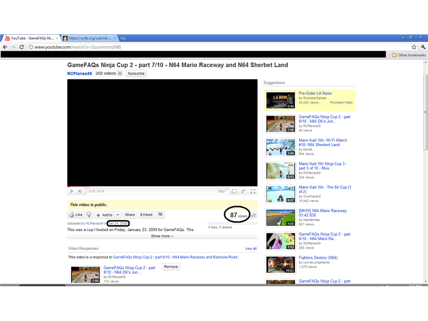Subscribe to RCPlanes59's channel
Viewport: 428px width, 321px height.
pyautogui.click(x=135, y=73)
